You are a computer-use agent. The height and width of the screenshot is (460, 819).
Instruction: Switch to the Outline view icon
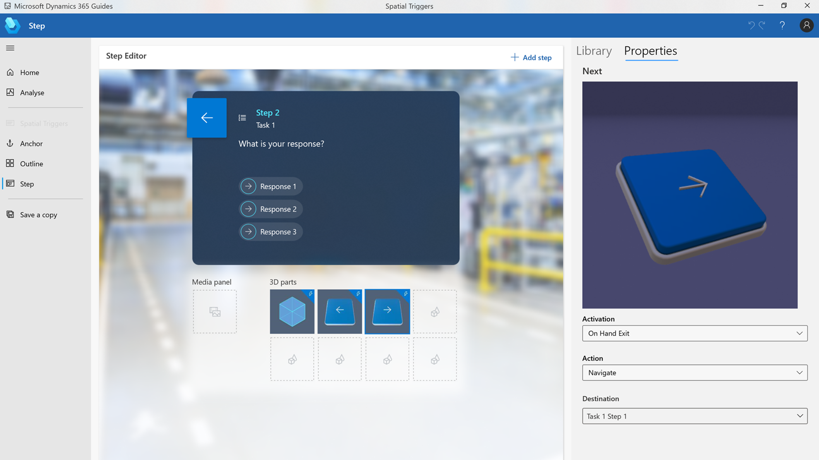pos(31,163)
